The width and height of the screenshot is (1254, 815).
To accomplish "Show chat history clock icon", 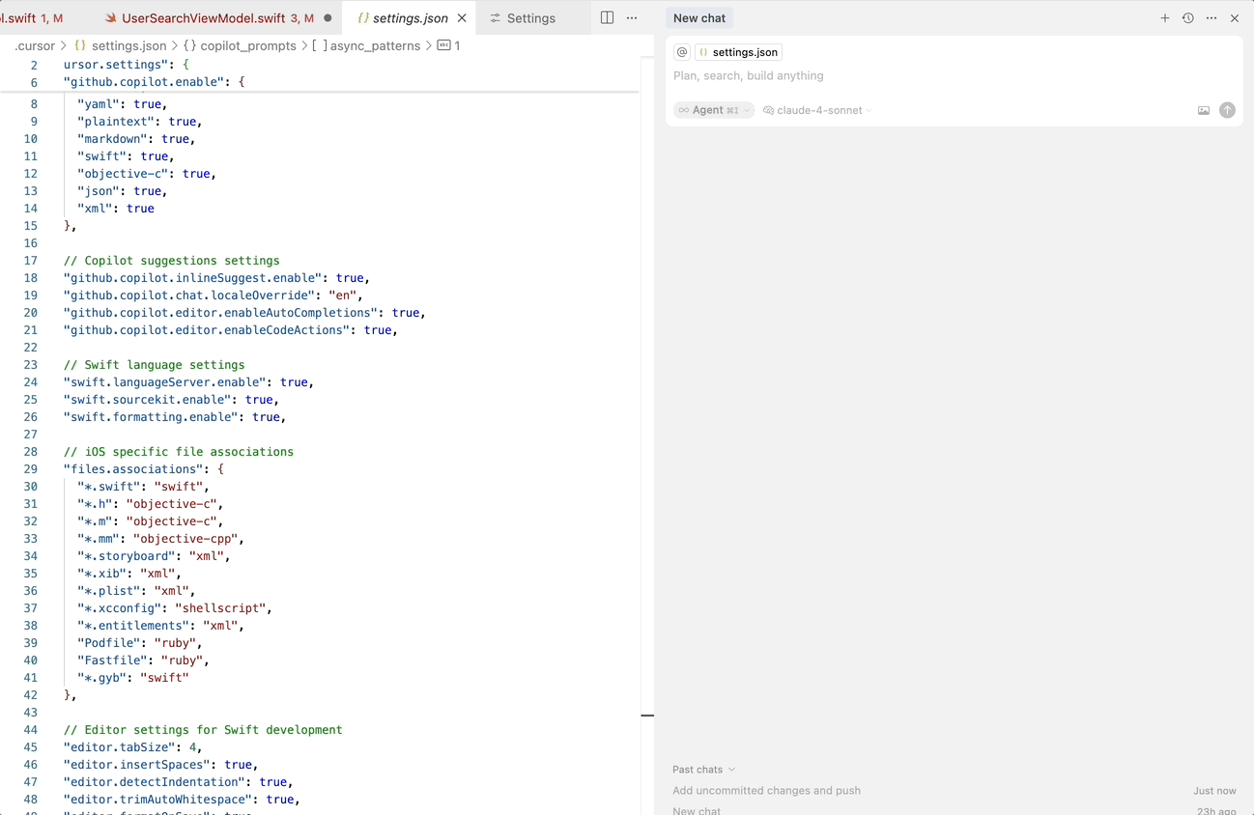I will (1188, 18).
